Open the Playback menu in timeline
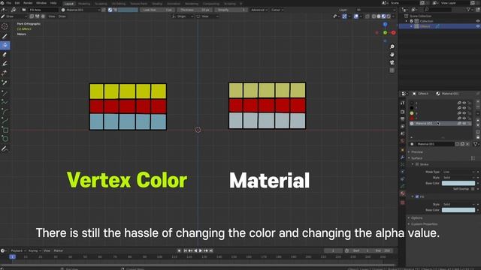The height and width of the screenshot is (270, 481). pos(18,250)
